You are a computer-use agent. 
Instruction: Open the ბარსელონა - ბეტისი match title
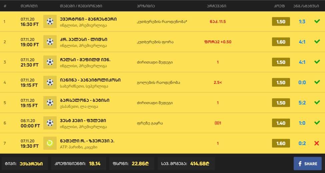(x=85, y=100)
